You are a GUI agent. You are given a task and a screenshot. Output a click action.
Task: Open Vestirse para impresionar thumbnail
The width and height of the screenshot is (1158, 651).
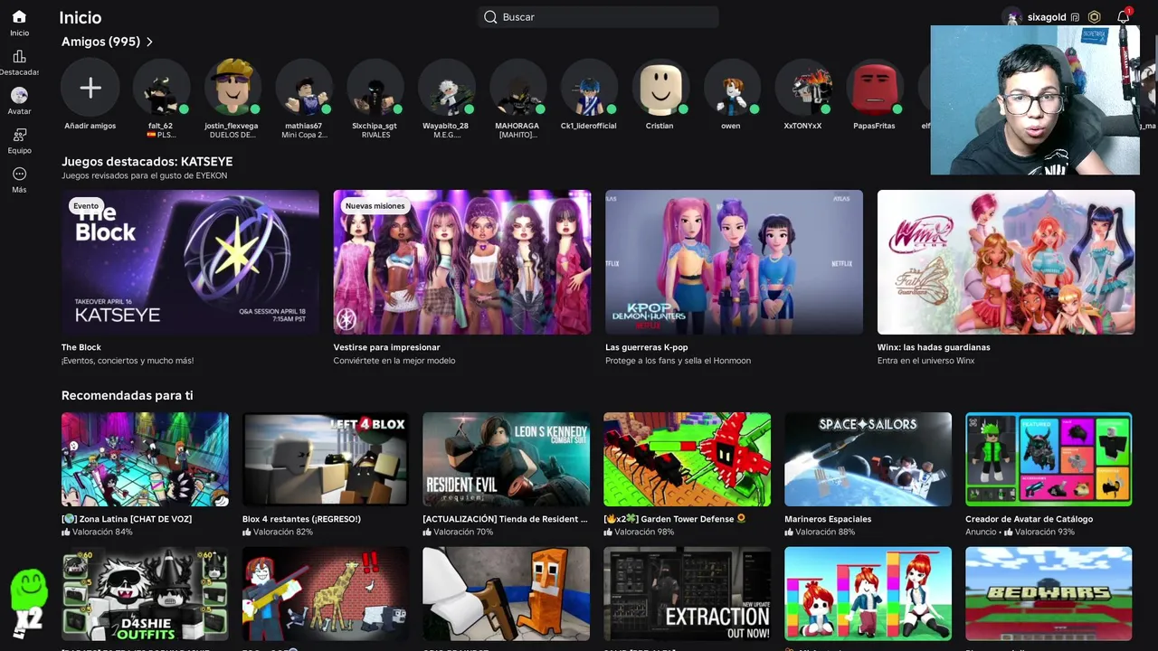[462, 262]
